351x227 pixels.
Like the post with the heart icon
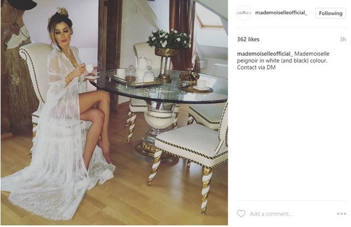tap(241, 214)
